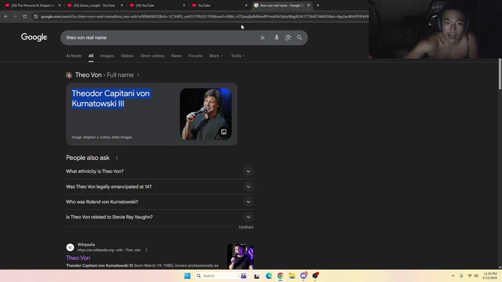Submit search with the magnifier icon
Screen dimensions: 502x282
point(300,38)
